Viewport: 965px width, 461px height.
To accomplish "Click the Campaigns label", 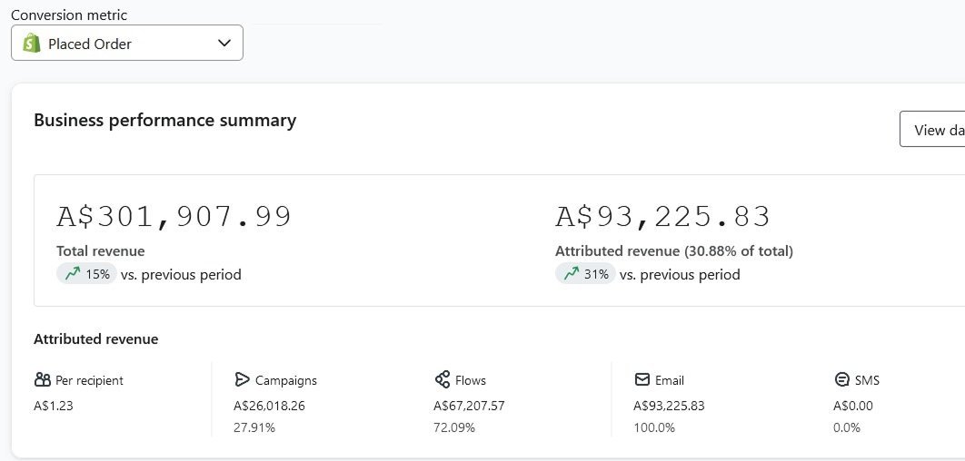I will (286, 380).
